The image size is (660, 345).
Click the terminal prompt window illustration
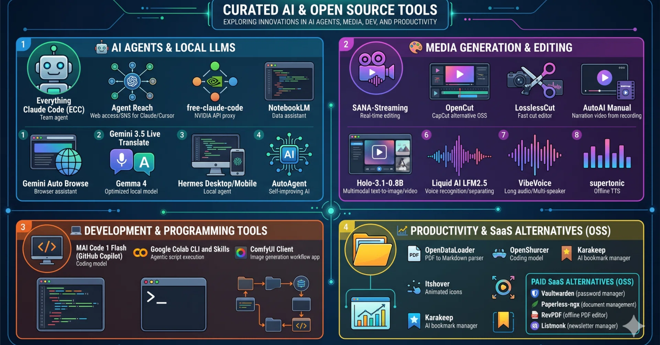tap(174, 304)
